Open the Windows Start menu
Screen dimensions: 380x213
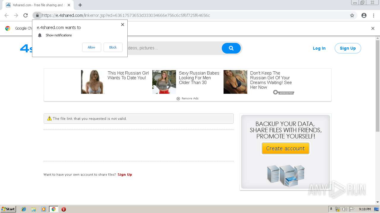(8, 209)
